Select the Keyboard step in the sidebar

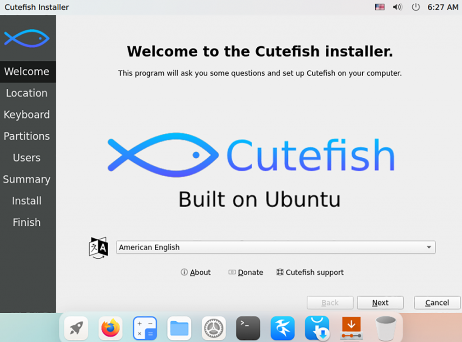pos(27,115)
